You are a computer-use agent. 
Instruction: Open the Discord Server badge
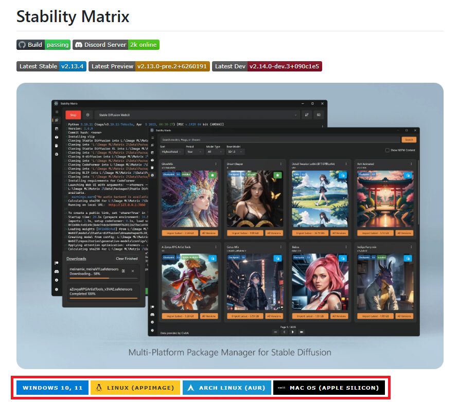pyautogui.click(x=116, y=45)
